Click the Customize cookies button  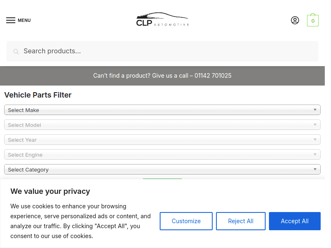coord(186,221)
